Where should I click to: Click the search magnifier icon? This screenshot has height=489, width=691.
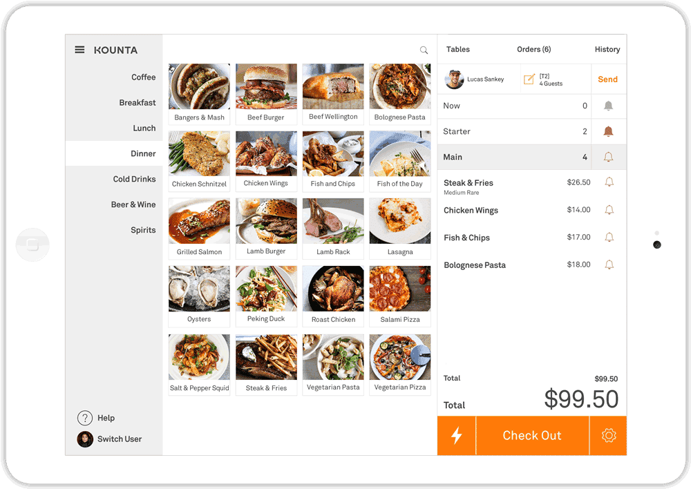424,50
